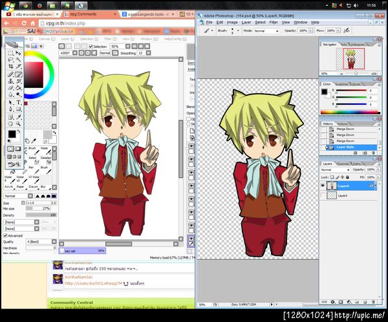
Task: Switch foreground and background colors in toolbox
Action: [x=18, y=131]
